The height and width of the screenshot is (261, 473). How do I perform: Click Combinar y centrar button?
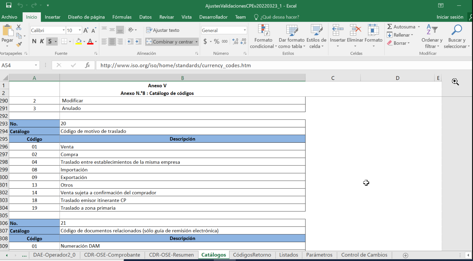point(170,42)
